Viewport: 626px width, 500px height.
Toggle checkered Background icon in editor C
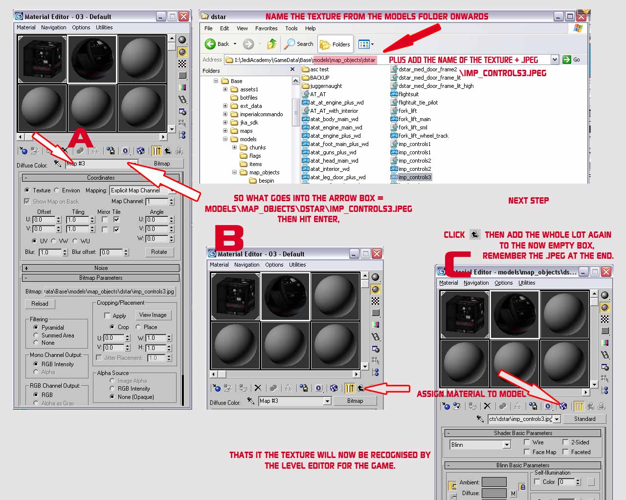[x=605, y=319]
